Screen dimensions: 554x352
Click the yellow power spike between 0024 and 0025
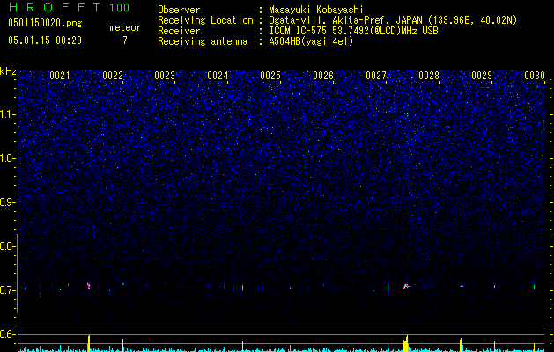pos(243,347)
